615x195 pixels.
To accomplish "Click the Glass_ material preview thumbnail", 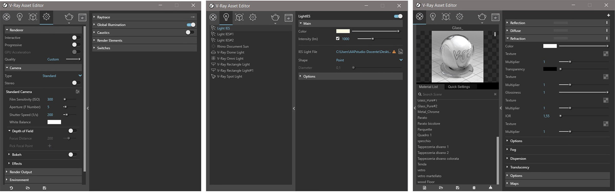I will tap(457, 56).
